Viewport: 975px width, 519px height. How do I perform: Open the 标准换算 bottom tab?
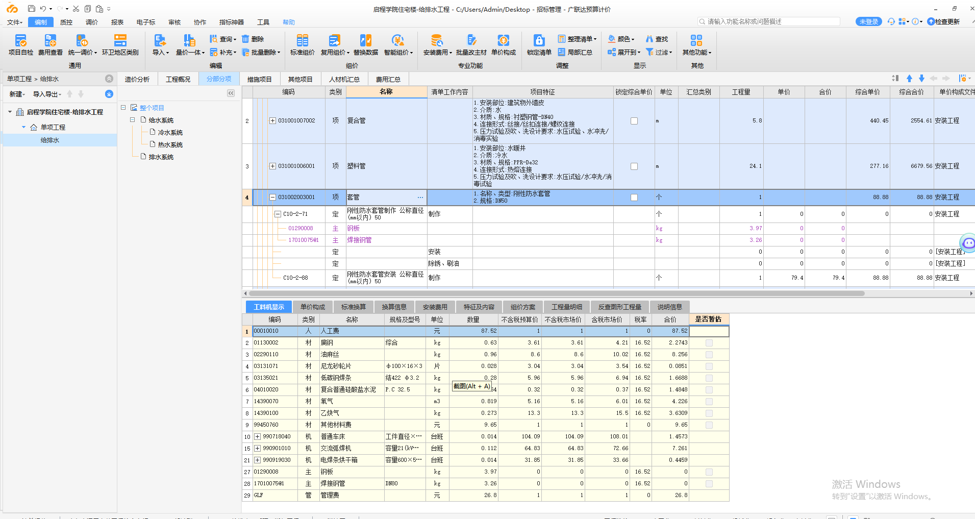(x=353, y=307)
